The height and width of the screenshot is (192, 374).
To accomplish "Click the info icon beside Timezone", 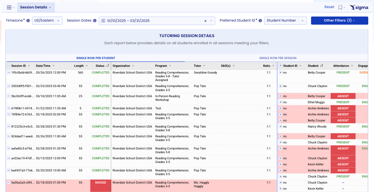I will point(28,21).
